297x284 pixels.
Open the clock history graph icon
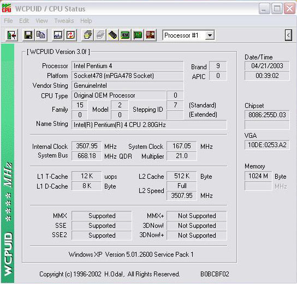pyautogui.click(x=58, y=35)
